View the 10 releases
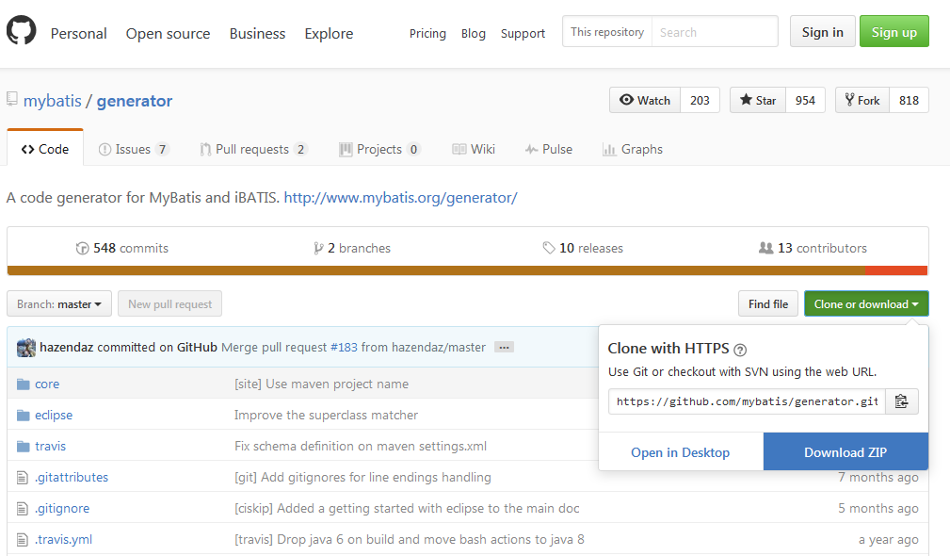 tap(583, 248)
